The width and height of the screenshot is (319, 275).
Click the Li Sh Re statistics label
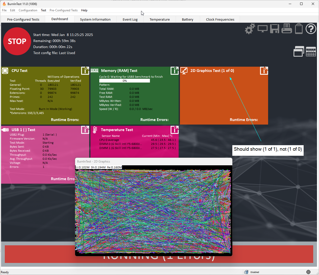pos(99,167)
